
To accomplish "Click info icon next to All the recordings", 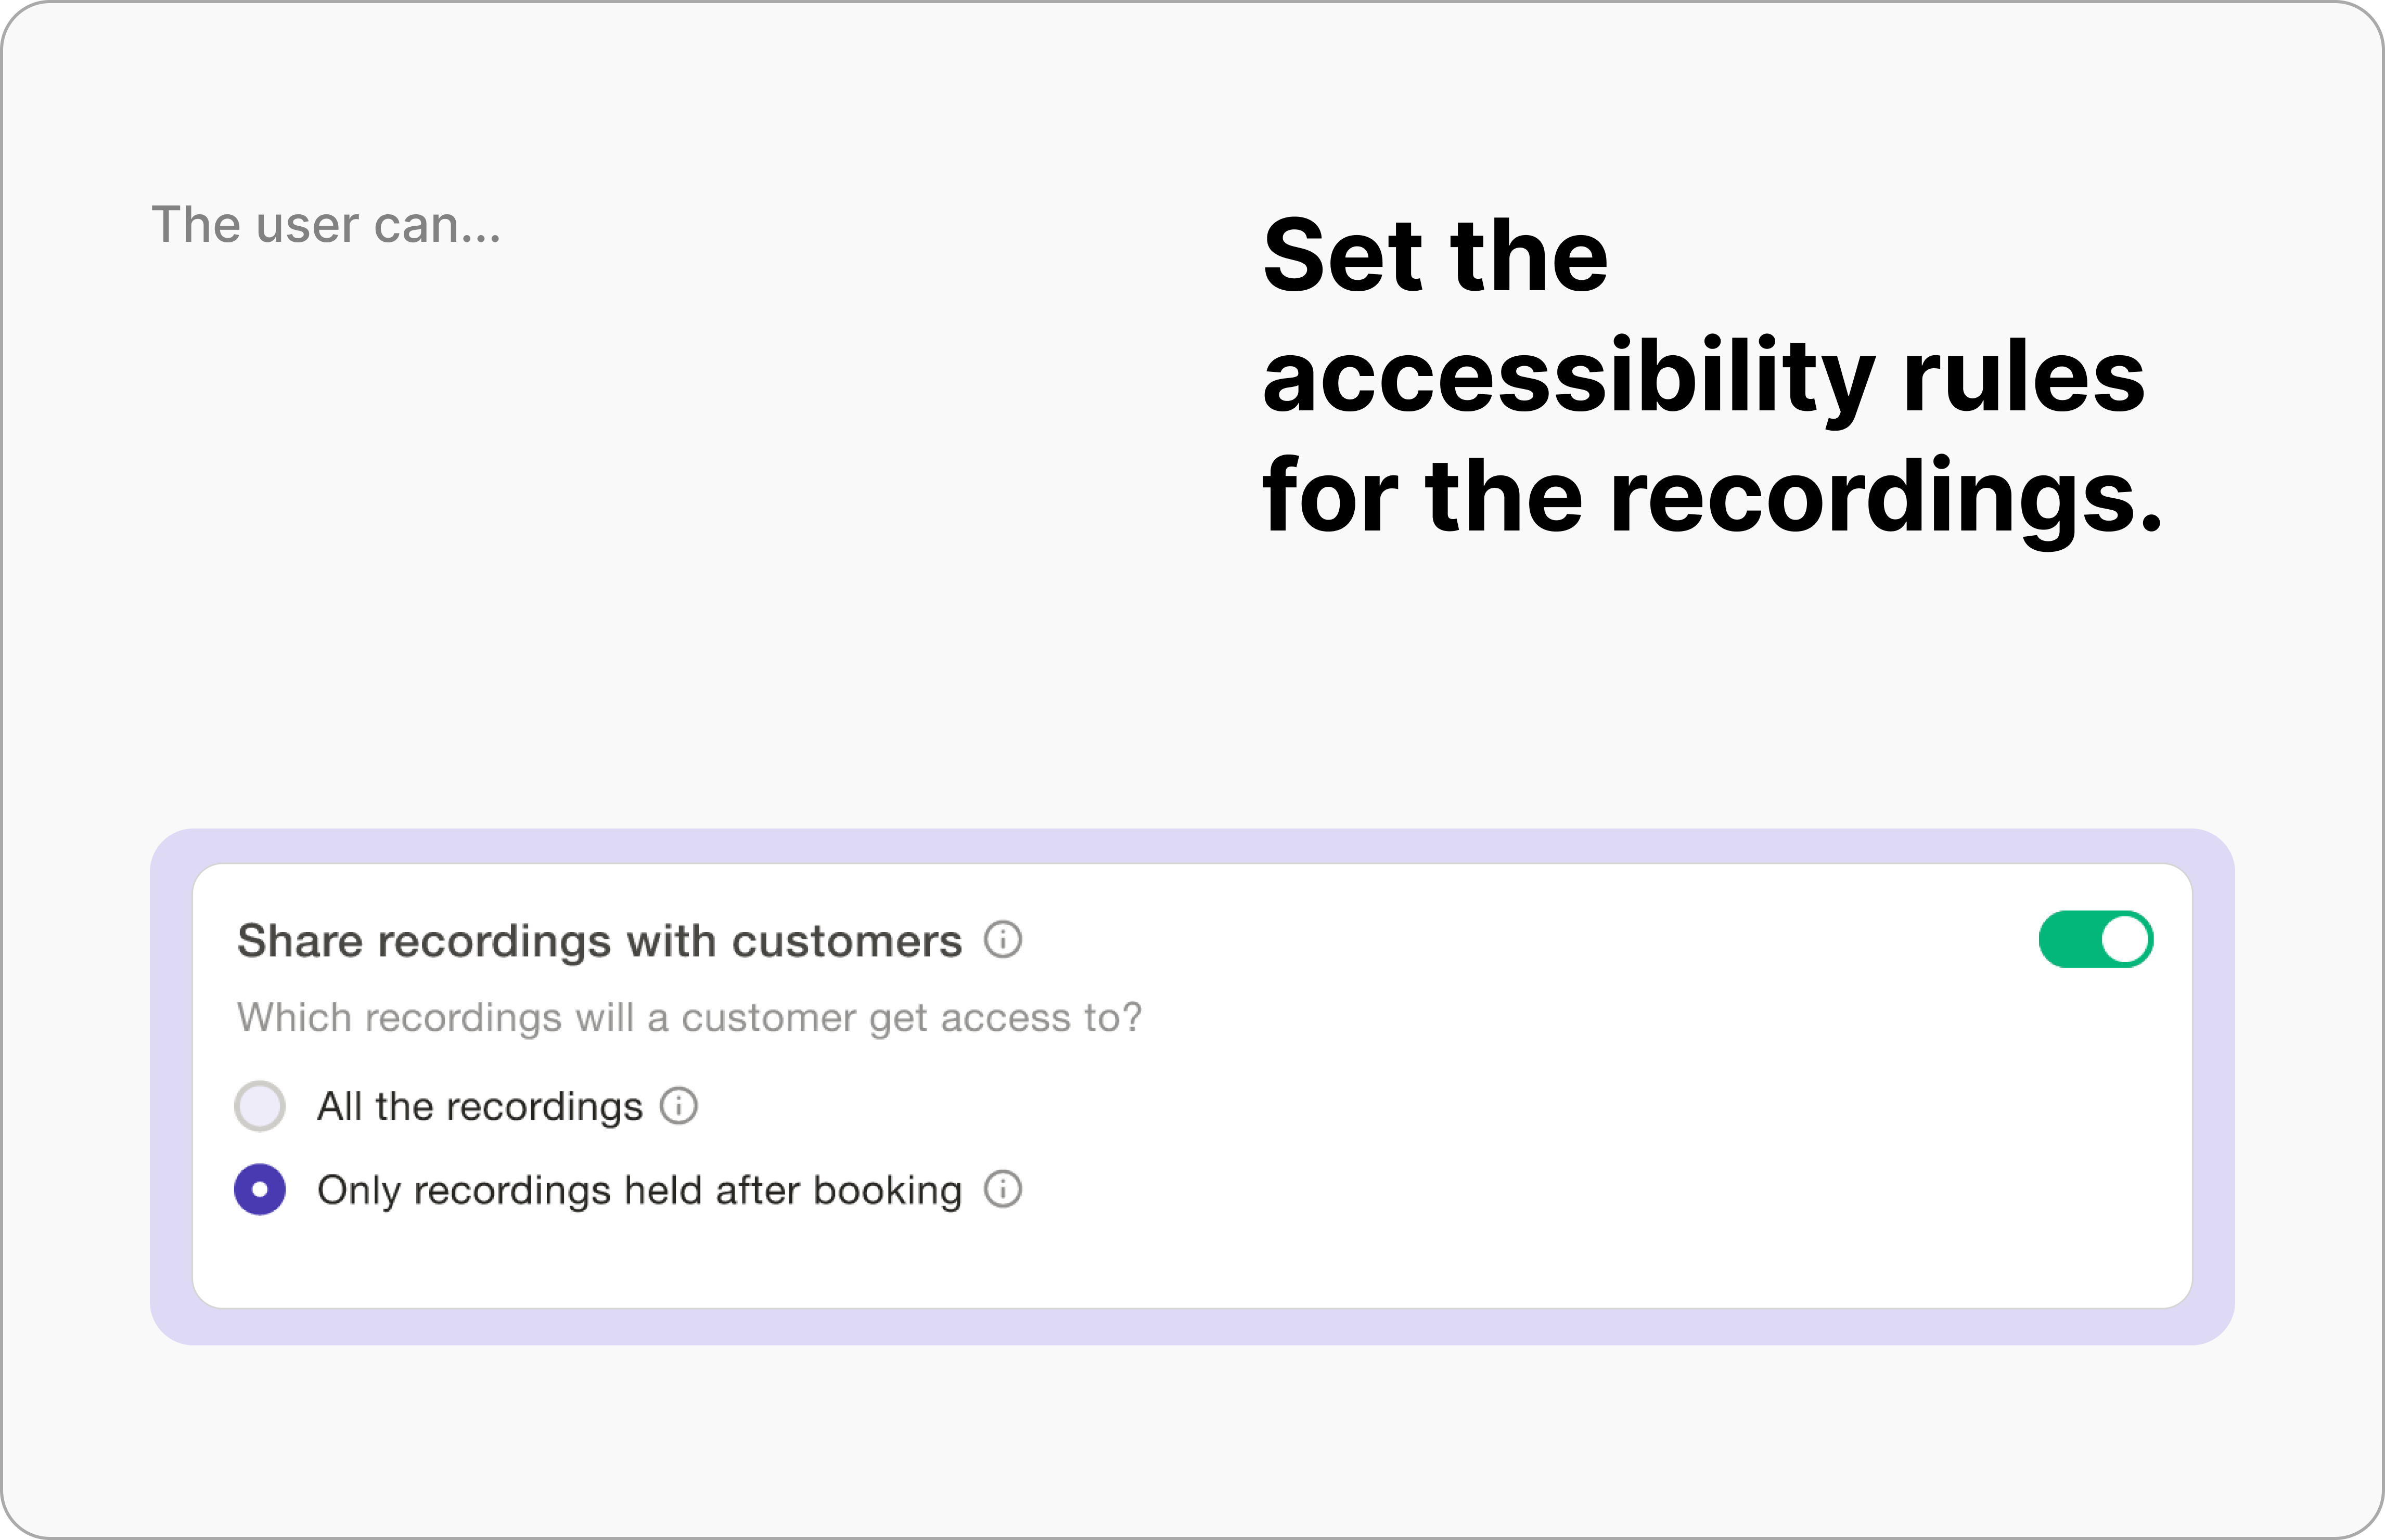I will [x=678, y=1106].
